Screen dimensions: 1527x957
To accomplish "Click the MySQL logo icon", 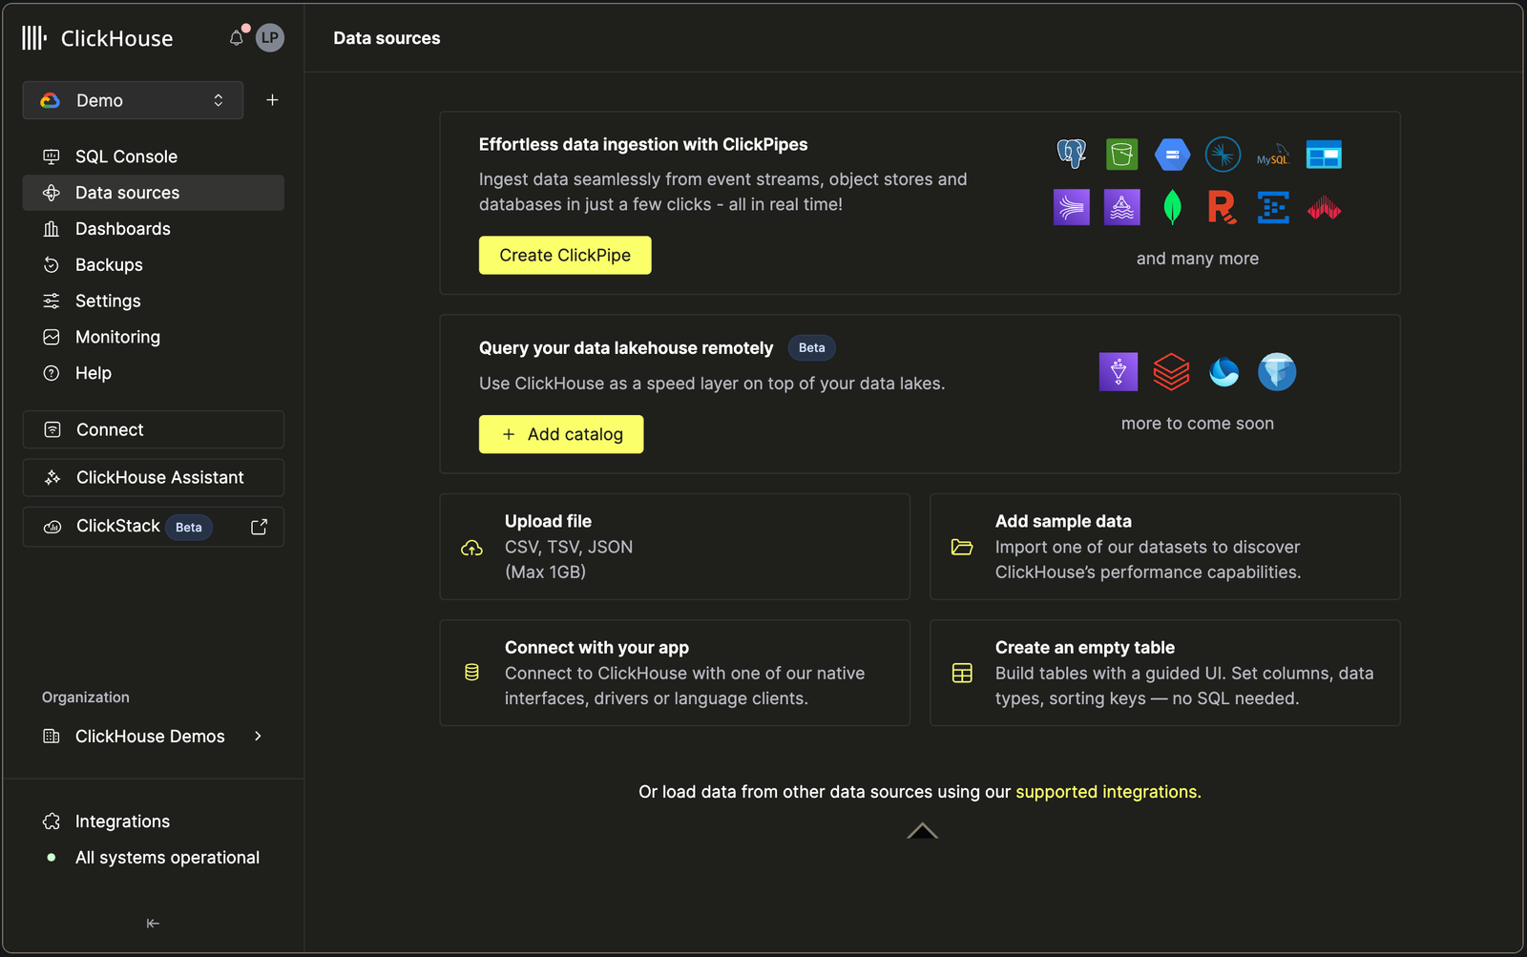I will pyautogui.click(x=1273, y=155).
